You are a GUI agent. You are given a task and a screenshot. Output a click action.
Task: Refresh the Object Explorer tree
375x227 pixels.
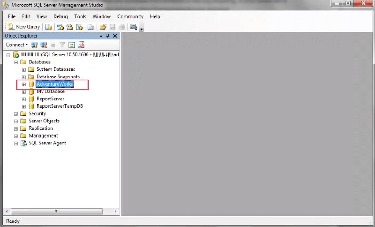pos(72,45)
